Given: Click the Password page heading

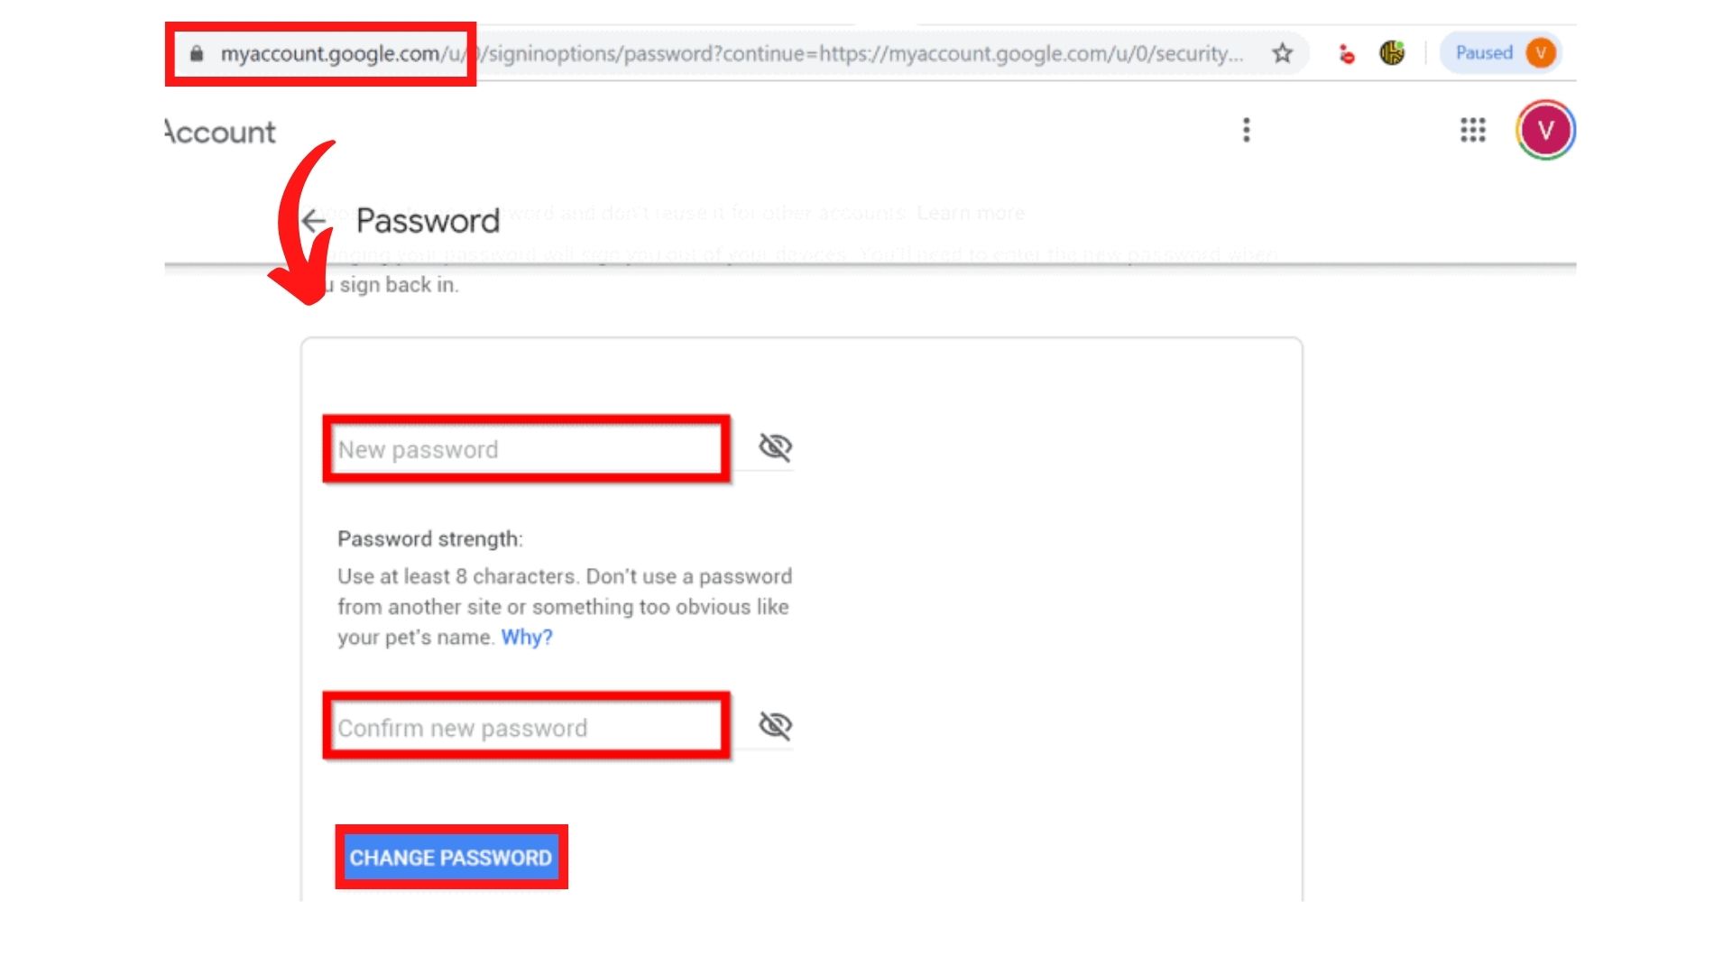Looking at the screenshot, I should [x=428, y=221].
